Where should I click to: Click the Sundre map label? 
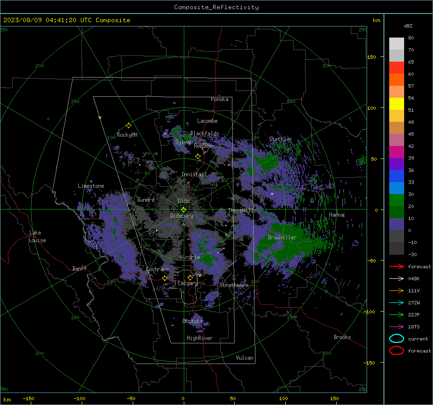pyautogui.click(x=146, y=199)
